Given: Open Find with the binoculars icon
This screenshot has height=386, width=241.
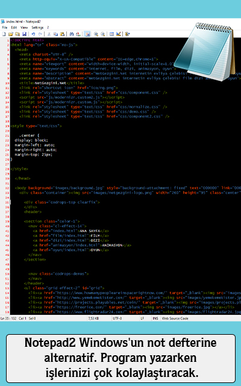Looking at the screenshot, I should click(71, 34).
